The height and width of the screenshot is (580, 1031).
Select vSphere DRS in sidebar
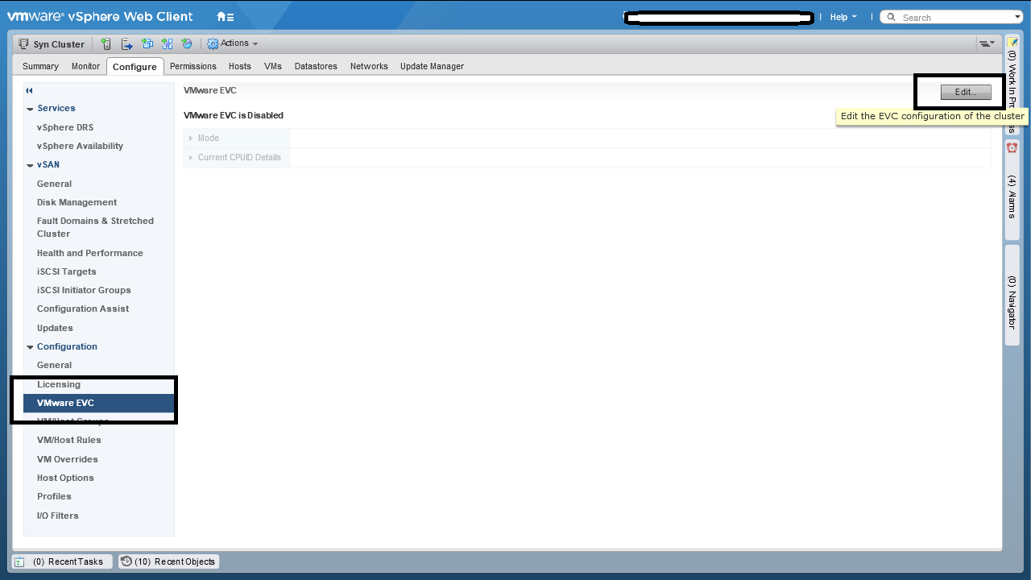65,127
